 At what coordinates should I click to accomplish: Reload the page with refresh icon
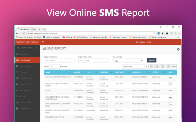pyautogui.click(x=24, y=34)
